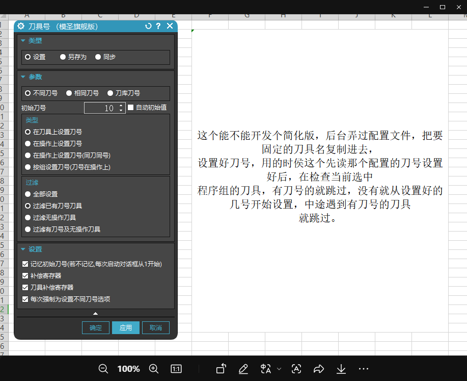The image size is (467, 381).
Task: Rotate the image using the rotate icon
Action: click(x=222, y=369)
